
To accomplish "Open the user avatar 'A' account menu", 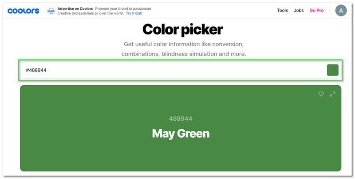I will point(341,11).
